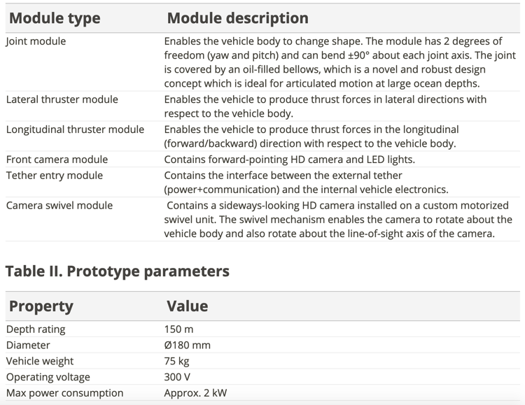Click the Front camera module label

click(x=57, y=159)
